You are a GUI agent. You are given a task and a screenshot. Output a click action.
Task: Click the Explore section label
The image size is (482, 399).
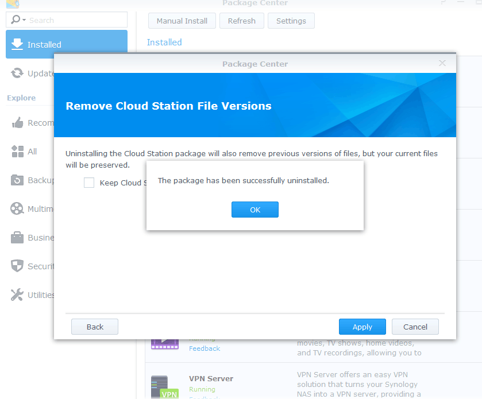pos(21,98)
